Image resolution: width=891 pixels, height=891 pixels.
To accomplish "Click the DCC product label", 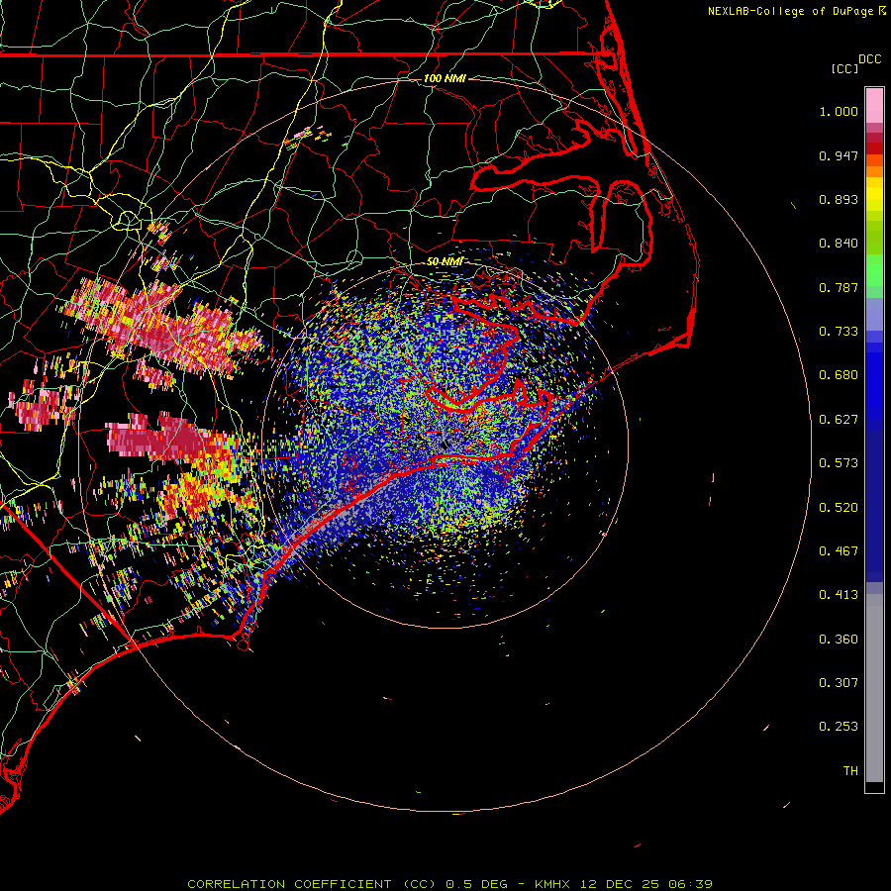I will point(869,59).
